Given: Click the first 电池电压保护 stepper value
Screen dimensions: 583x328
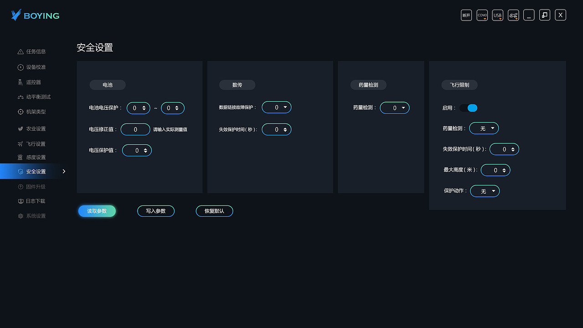Looking at the screenshot, I should click(x=138, y=108).
